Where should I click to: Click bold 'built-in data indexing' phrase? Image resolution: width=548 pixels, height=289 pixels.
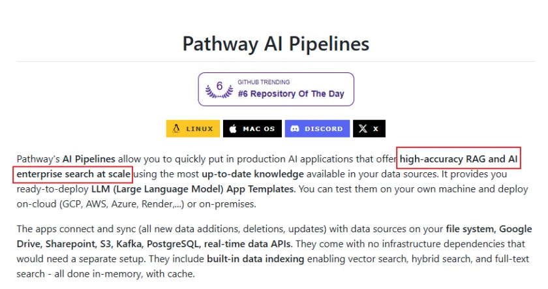click(256, 259)
